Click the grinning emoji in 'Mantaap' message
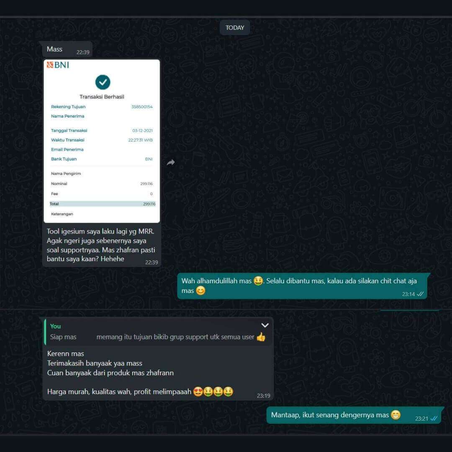 click(x=396, y=415)
